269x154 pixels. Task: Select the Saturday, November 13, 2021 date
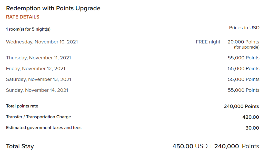[39, 79]
